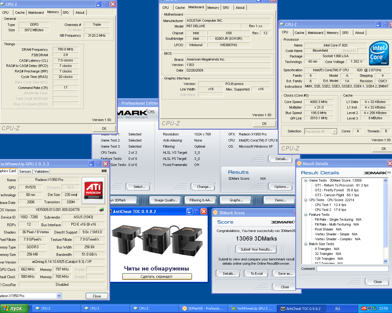Image resolution: width=392 pixels, height=313 pixels.
Task: Open the Validation tab in GPU-Z
Action: [42, 171]
